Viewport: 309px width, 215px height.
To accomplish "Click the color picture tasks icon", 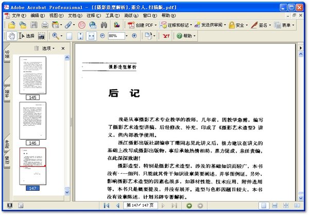I will (117, 25).
